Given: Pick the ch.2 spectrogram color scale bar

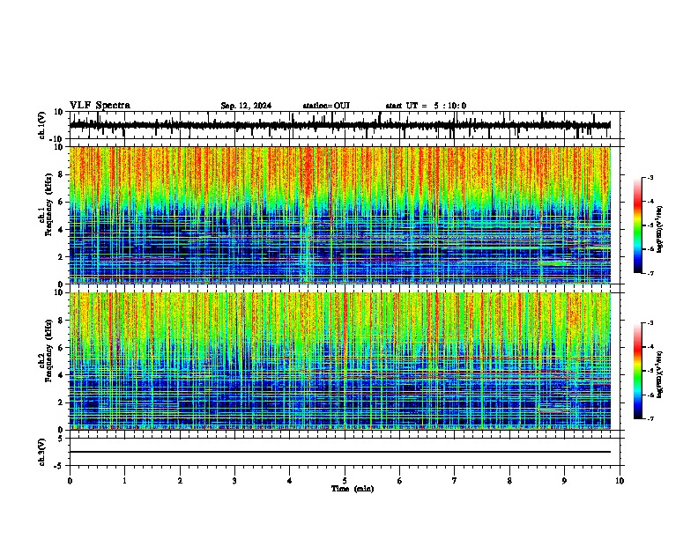Looking at the screenshot, I should click(638, 371).
